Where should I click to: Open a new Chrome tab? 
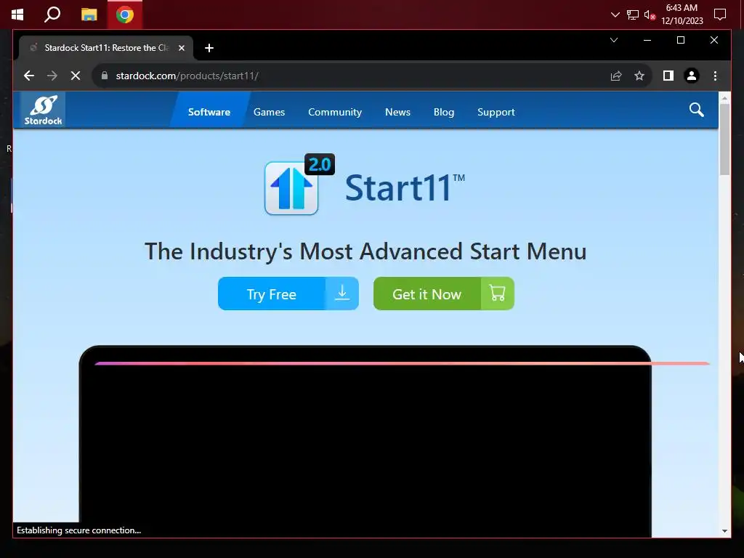pyautogui.click(x=209, y=48)
